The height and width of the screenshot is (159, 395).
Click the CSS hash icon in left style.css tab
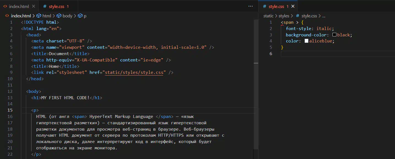(x=45, y=6)
